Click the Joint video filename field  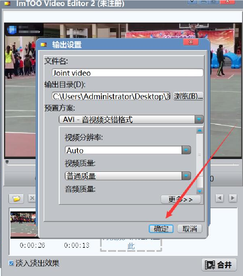coord(128,73)
